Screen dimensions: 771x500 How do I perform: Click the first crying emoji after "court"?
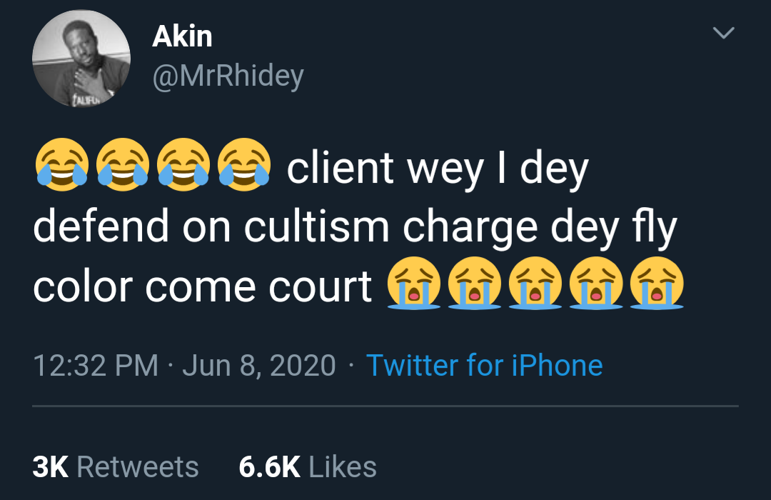(x=413, y=286)
